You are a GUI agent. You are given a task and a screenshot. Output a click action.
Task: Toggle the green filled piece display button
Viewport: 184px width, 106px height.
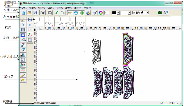click(82, 13)
